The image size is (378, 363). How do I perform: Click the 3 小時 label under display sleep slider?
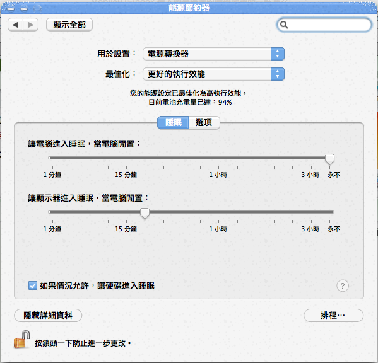click(310, 229)
